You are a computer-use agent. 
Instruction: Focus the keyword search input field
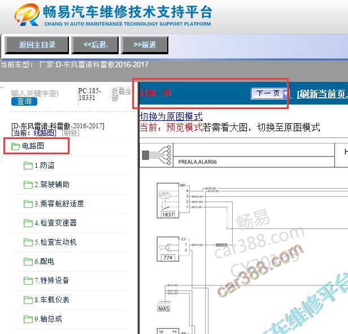[35, 93]
